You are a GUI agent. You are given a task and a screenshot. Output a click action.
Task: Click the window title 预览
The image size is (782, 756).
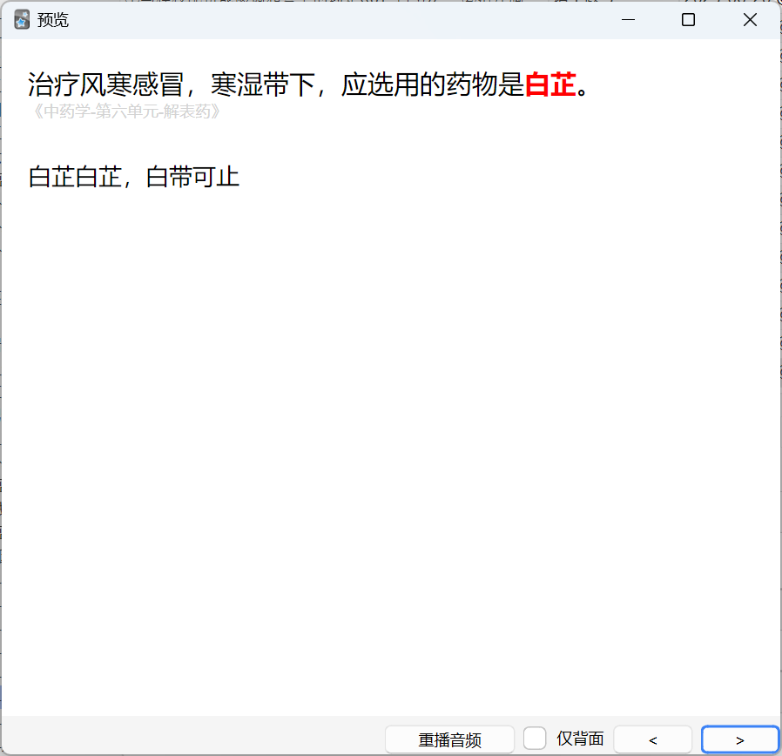(x=52, y=20)
